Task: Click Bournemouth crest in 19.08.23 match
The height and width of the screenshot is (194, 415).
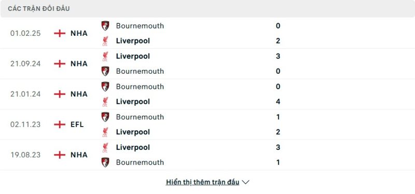Action: point(105,162)
